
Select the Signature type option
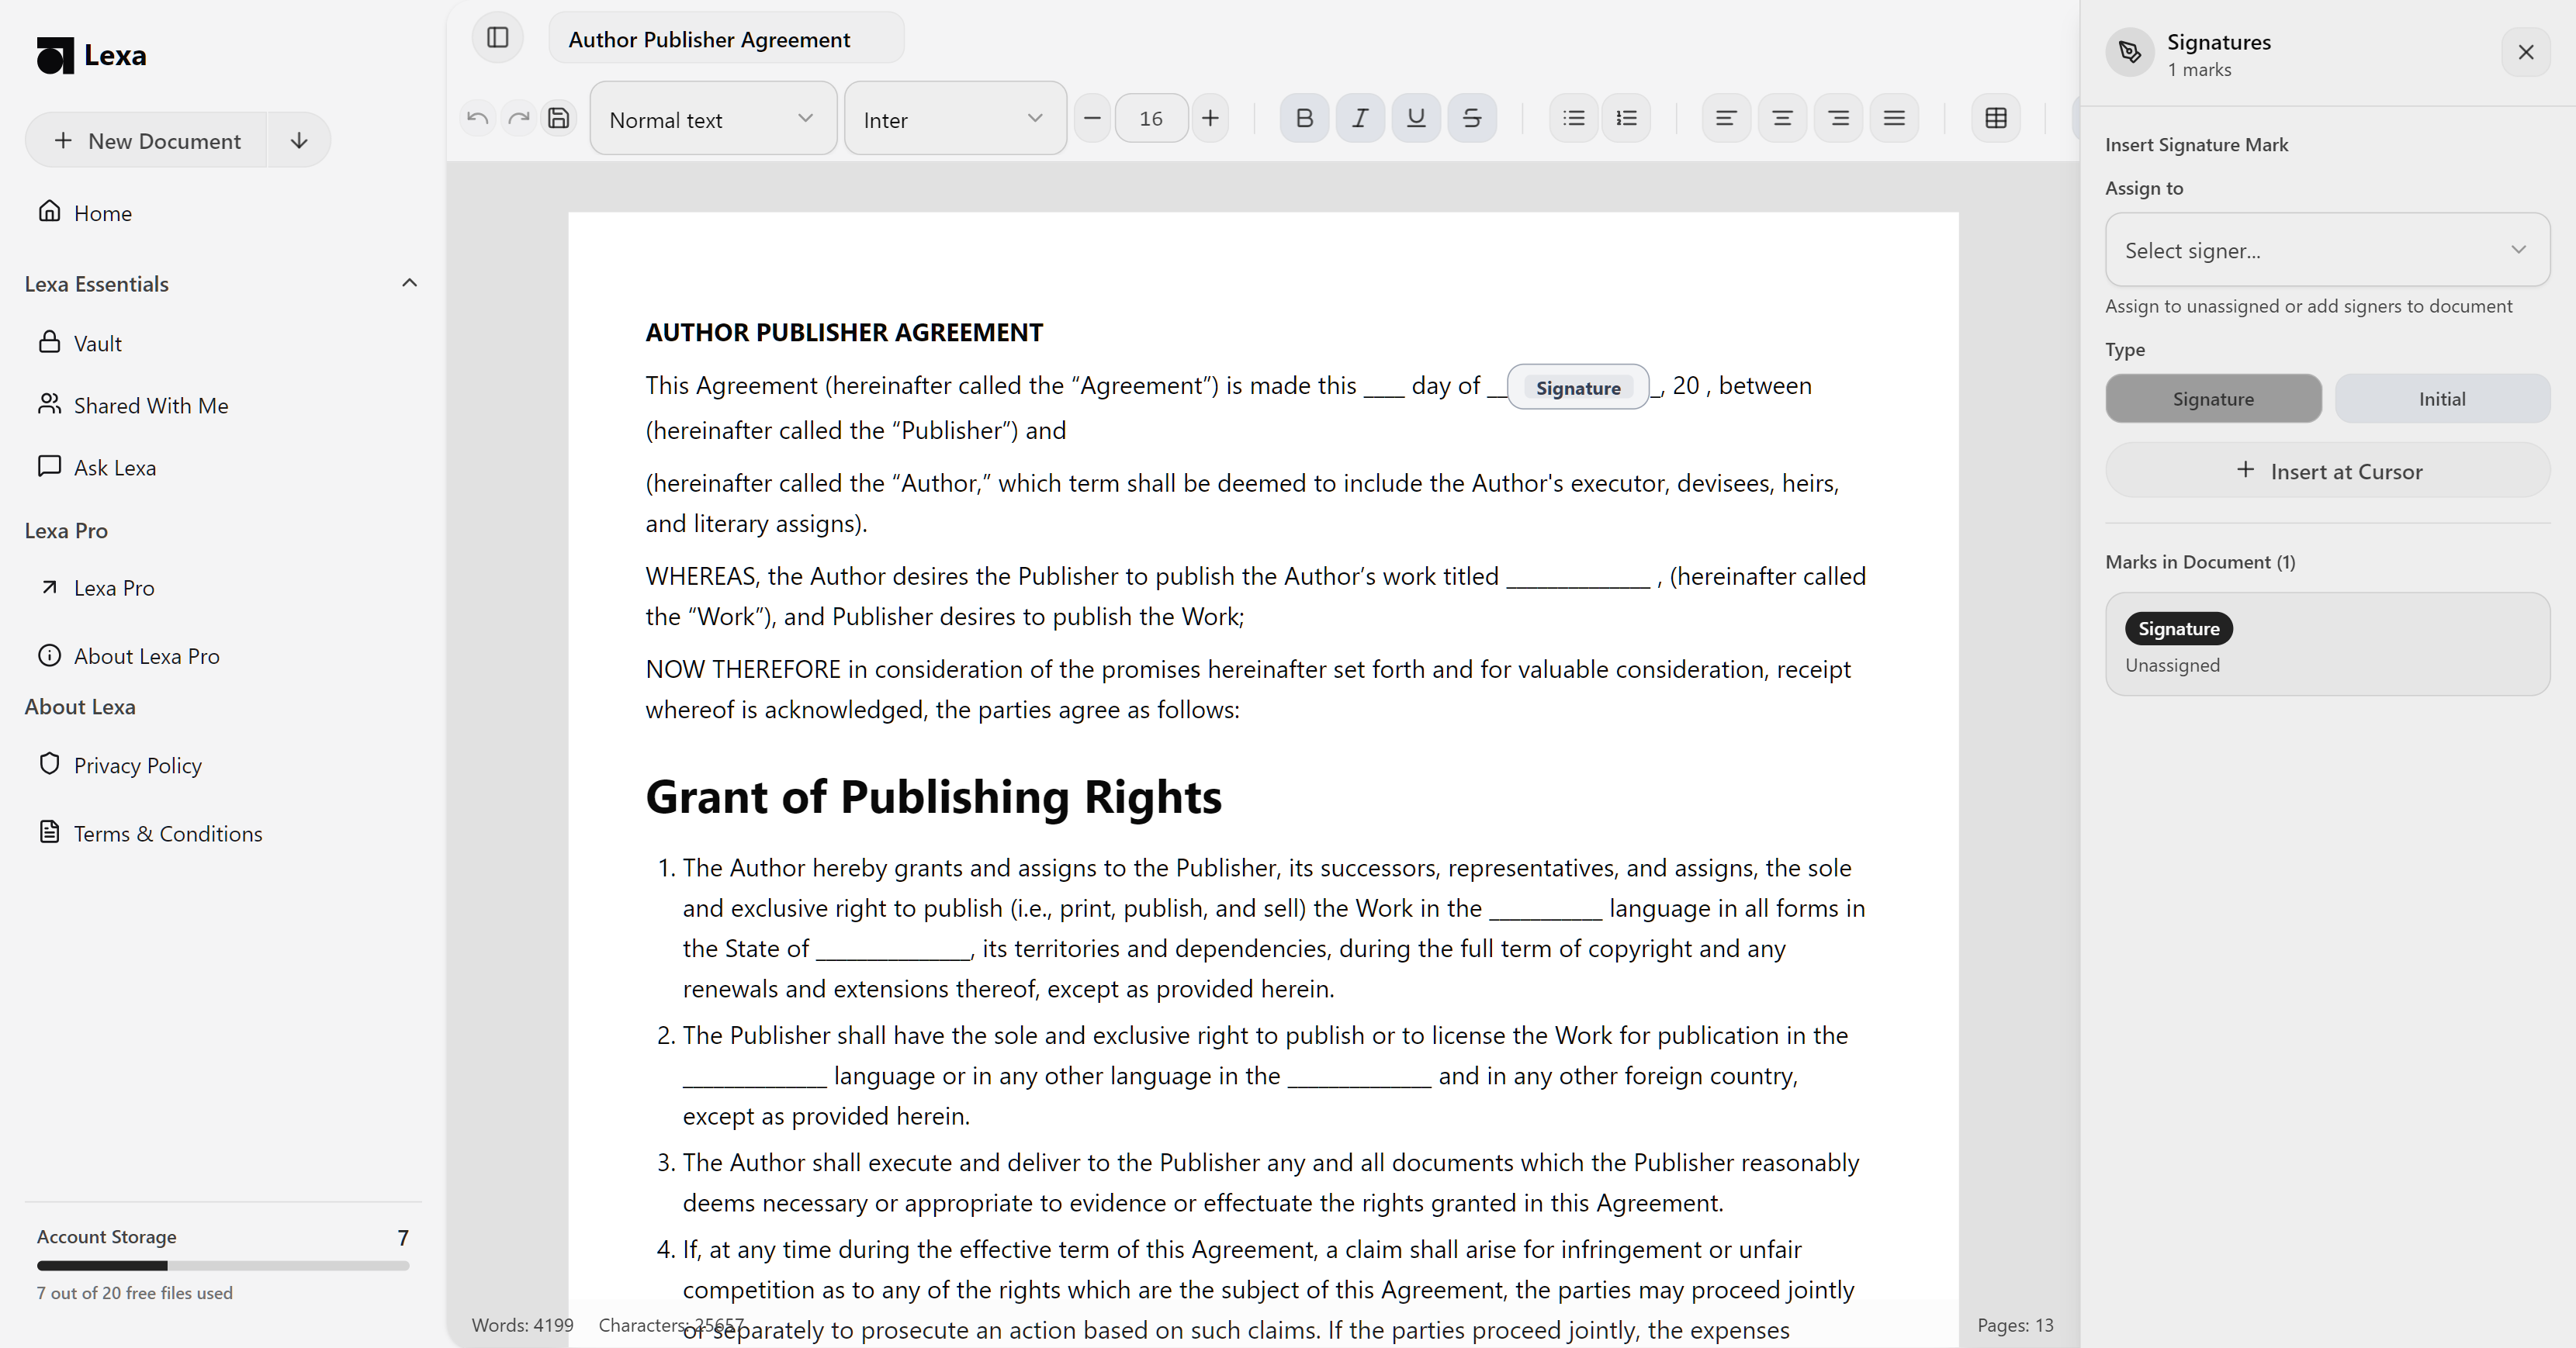point(2212,398)
